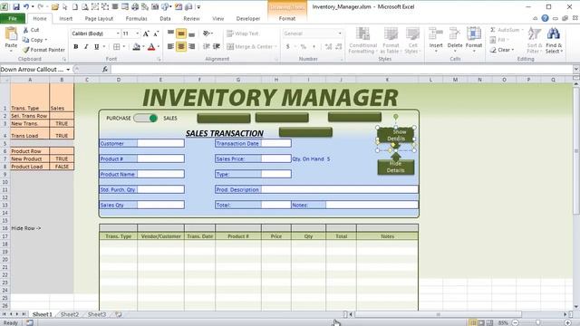Toggle Middle Align vertical alignment
Image resolution: width=580 pixels, height=326 pixels.
tap(181, 34)
